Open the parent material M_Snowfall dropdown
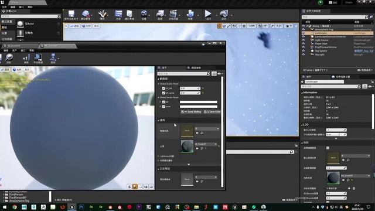Viewport: 375px width, 211px height. [x=206, y=144]
